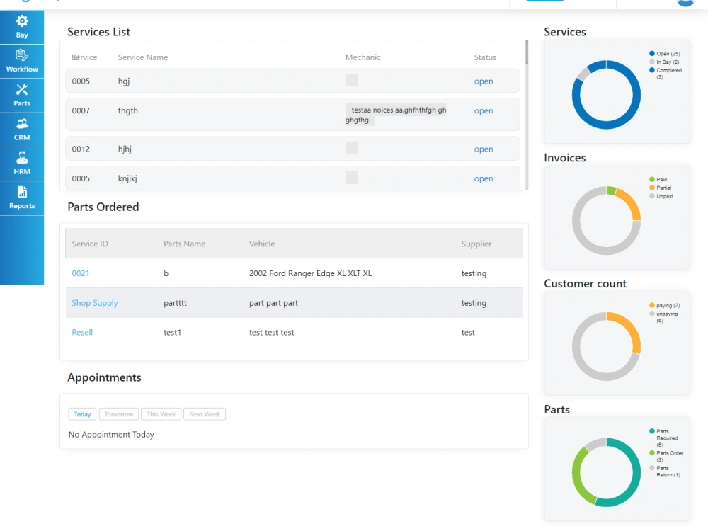Select the Next Week appointment filter
The image size is (708, 531).
[x=205, y=414]
